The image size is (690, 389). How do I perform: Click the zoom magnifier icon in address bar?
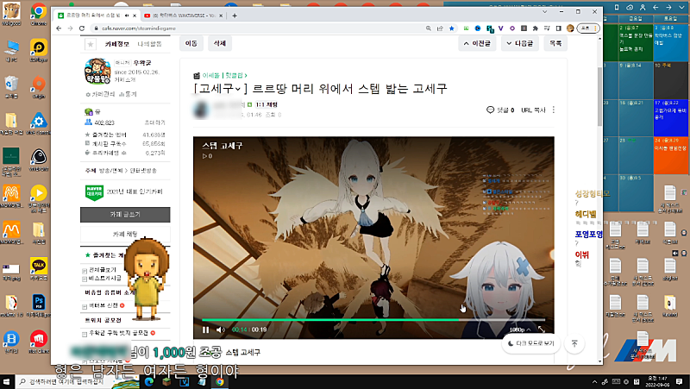pos(428,28)
